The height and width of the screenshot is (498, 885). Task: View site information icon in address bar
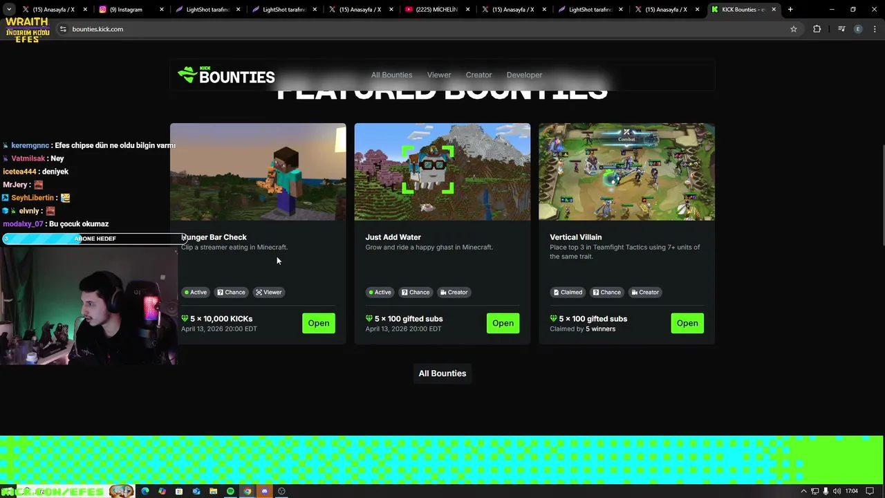click(63, 29)
